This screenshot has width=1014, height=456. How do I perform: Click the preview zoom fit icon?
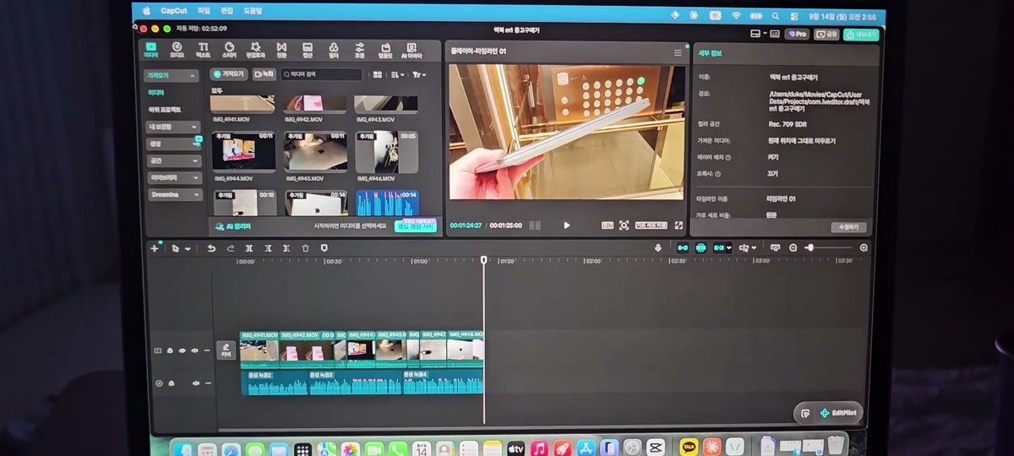[x=624, y=225]
